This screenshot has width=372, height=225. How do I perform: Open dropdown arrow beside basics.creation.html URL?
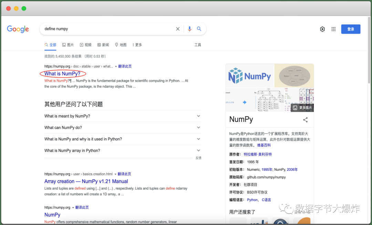pos(115,174)
